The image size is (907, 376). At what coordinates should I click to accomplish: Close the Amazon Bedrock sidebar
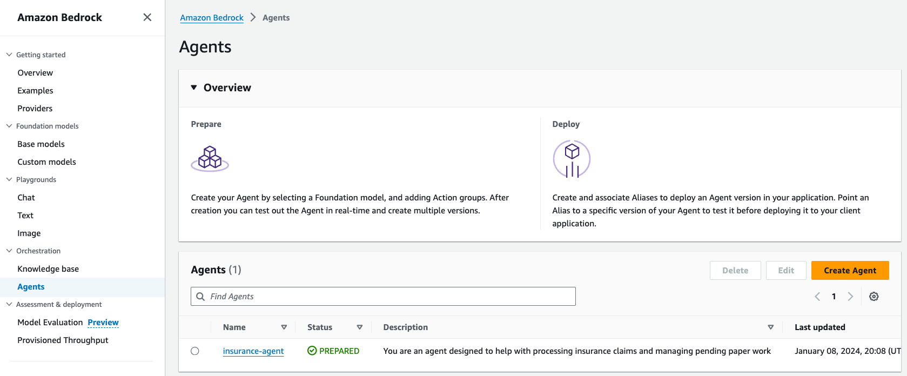147,17
